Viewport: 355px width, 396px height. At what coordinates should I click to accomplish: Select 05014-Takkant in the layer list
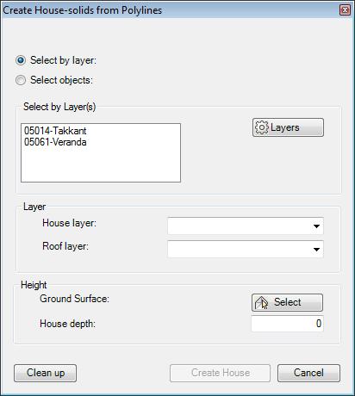55,131
